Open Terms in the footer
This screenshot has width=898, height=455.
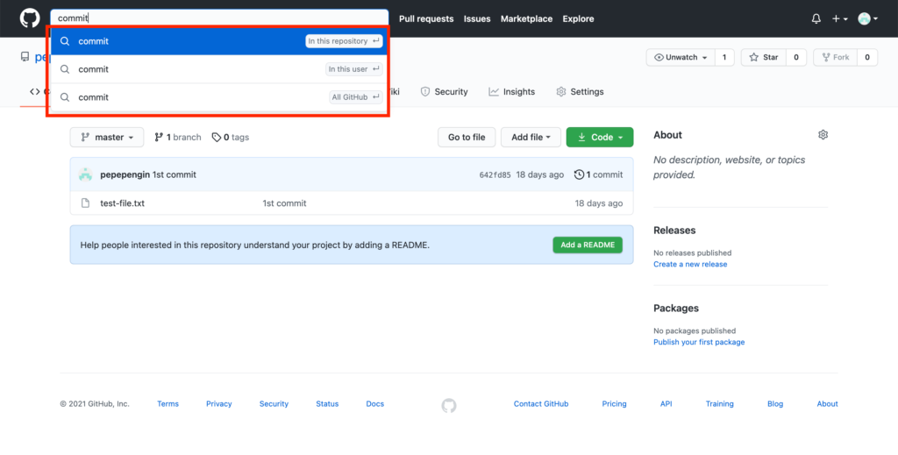(x=167, y=403)
